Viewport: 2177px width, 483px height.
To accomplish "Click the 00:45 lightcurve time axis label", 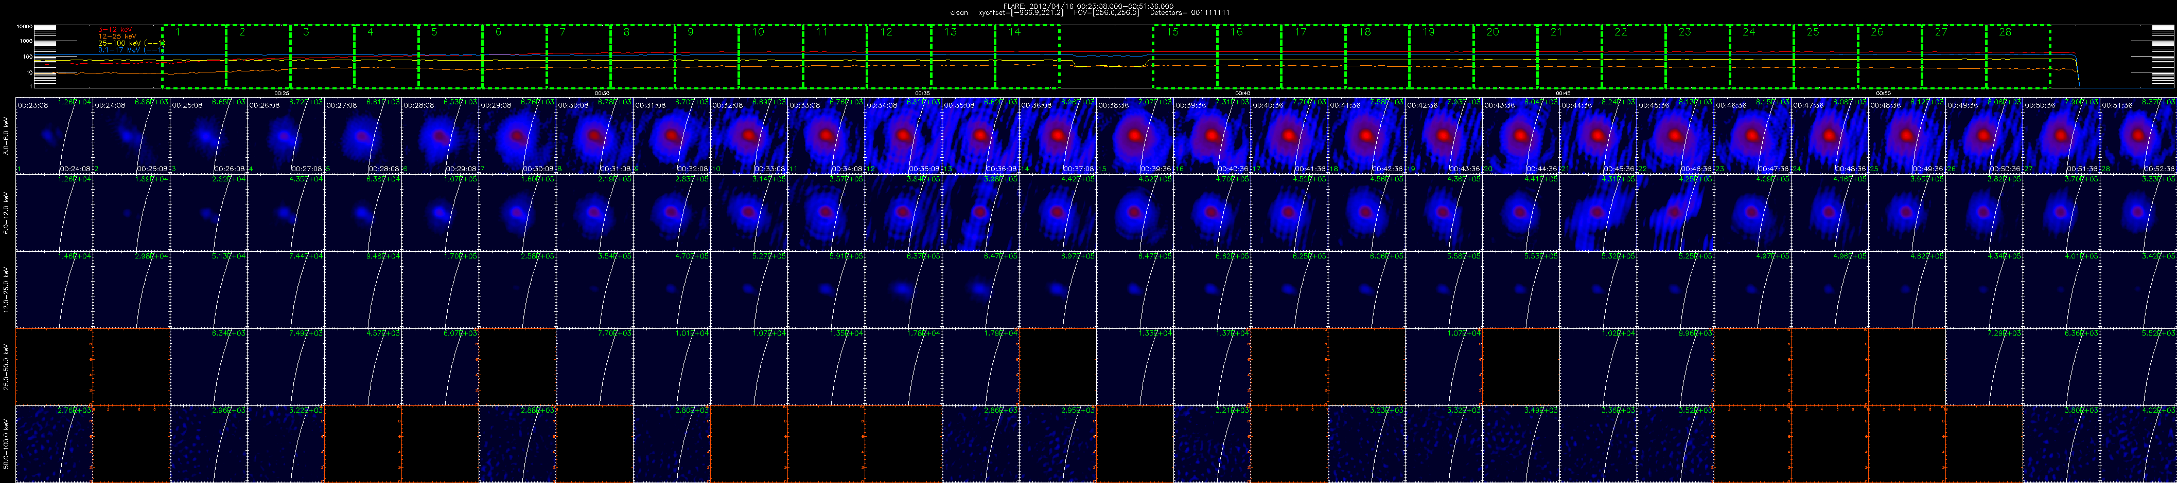I will (1562, 93).
